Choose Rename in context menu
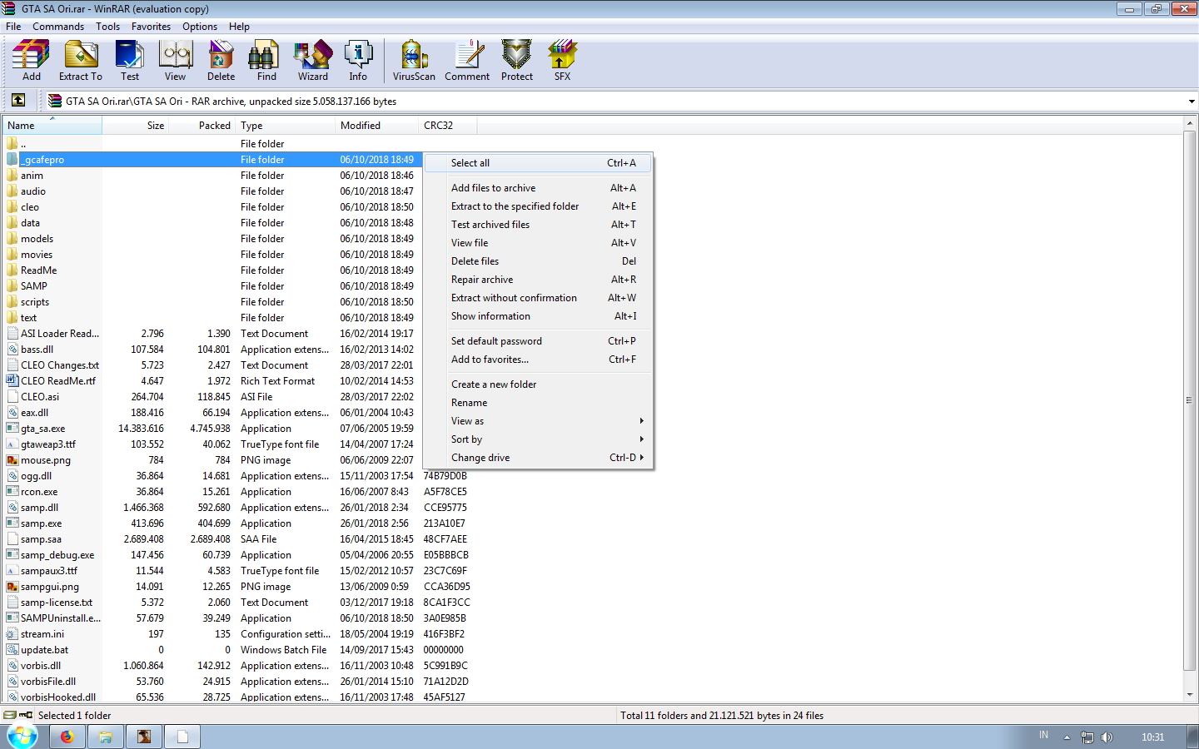 tap(538, 403)
